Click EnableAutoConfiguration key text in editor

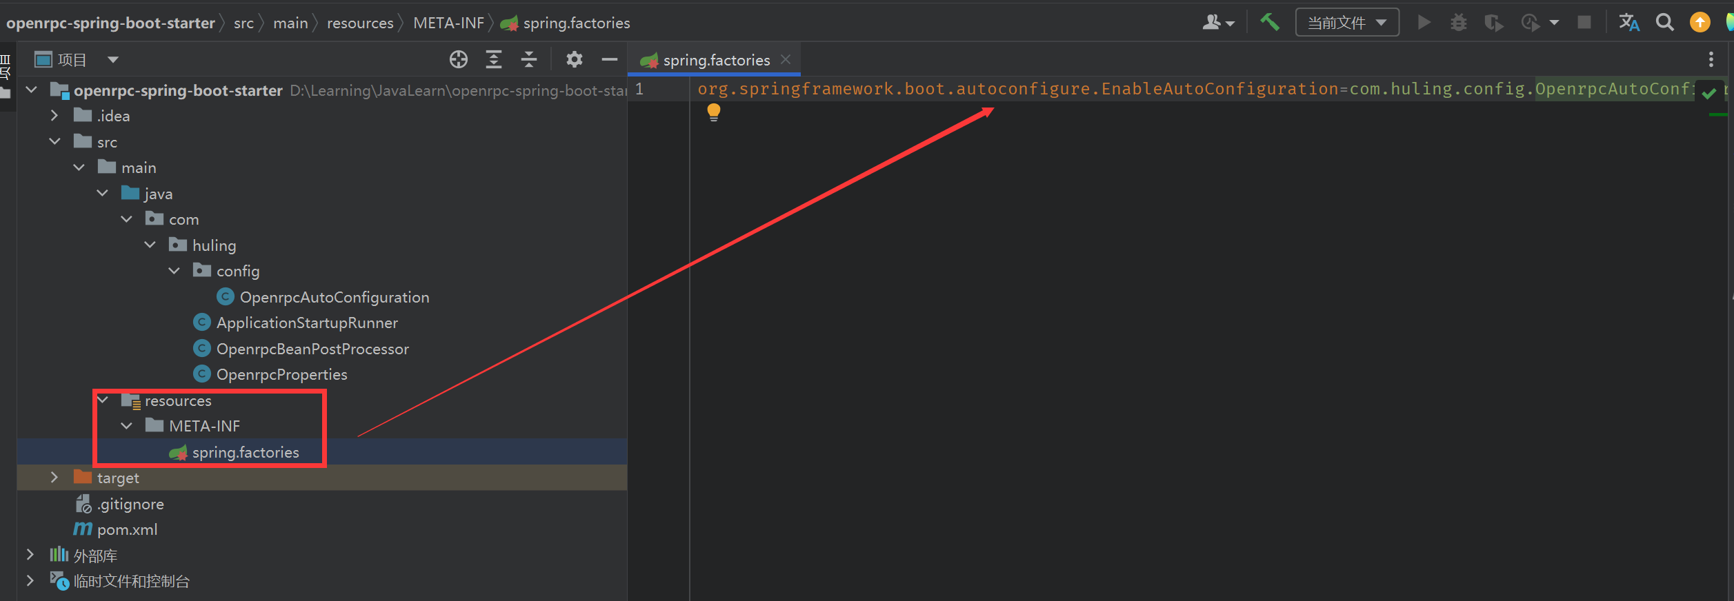pos(1219,89)
